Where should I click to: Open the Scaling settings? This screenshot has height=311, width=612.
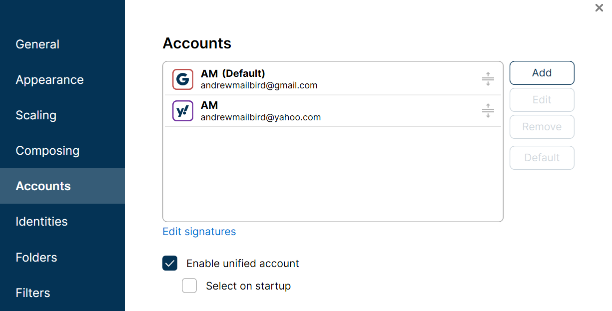coord(36,115)
